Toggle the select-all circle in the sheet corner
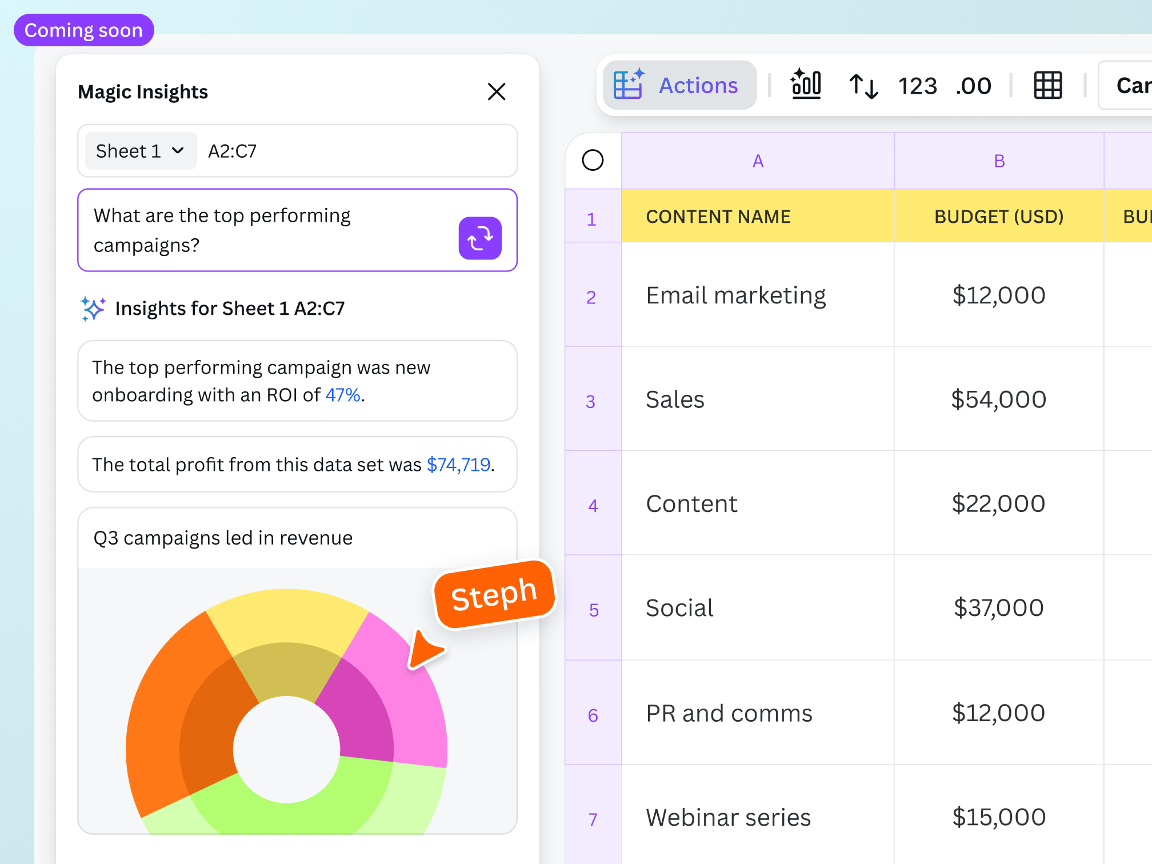 click(593, 160)
